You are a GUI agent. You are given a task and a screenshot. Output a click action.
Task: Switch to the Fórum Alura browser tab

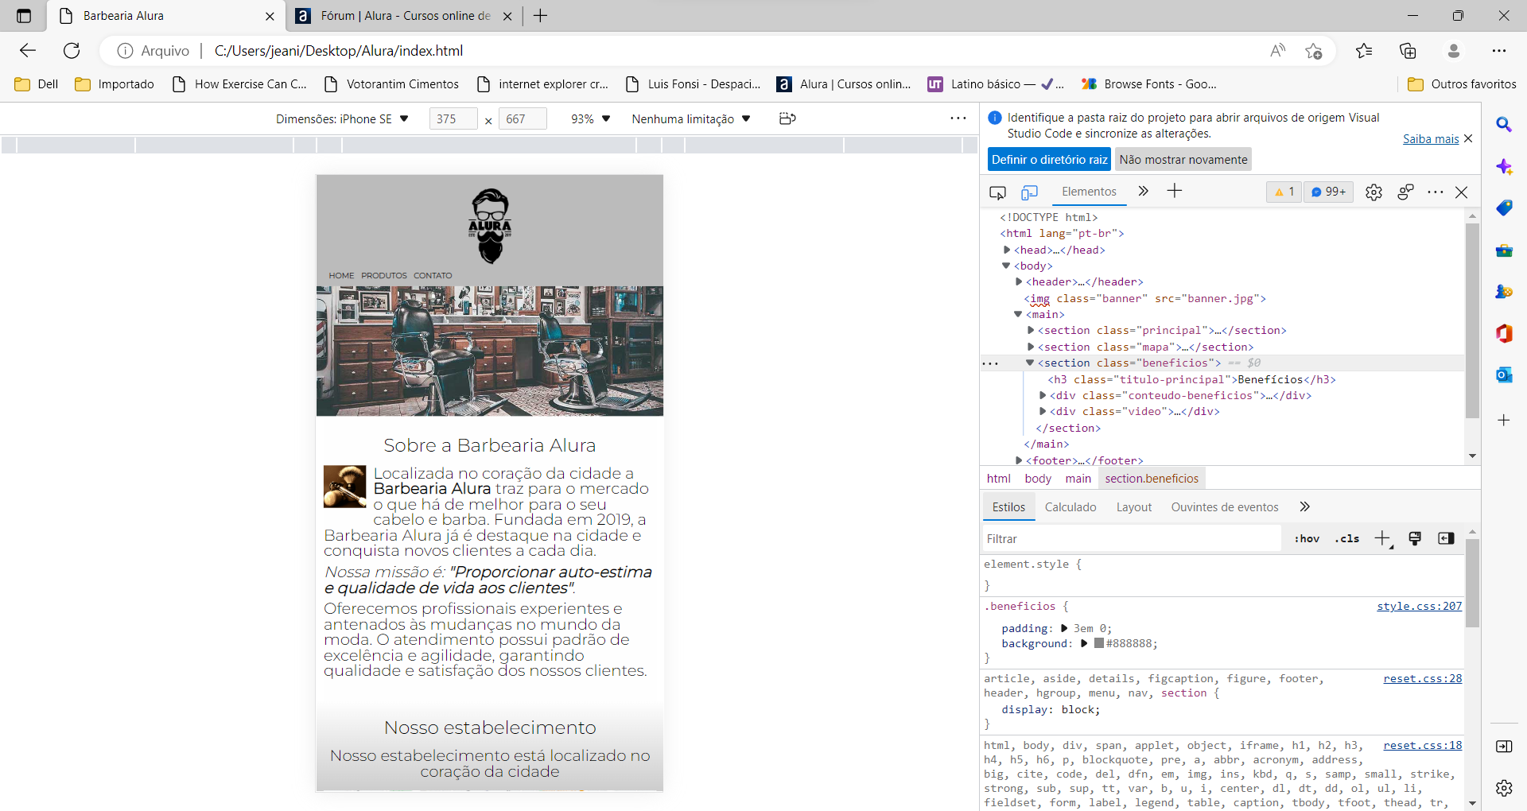pos(404,16)
